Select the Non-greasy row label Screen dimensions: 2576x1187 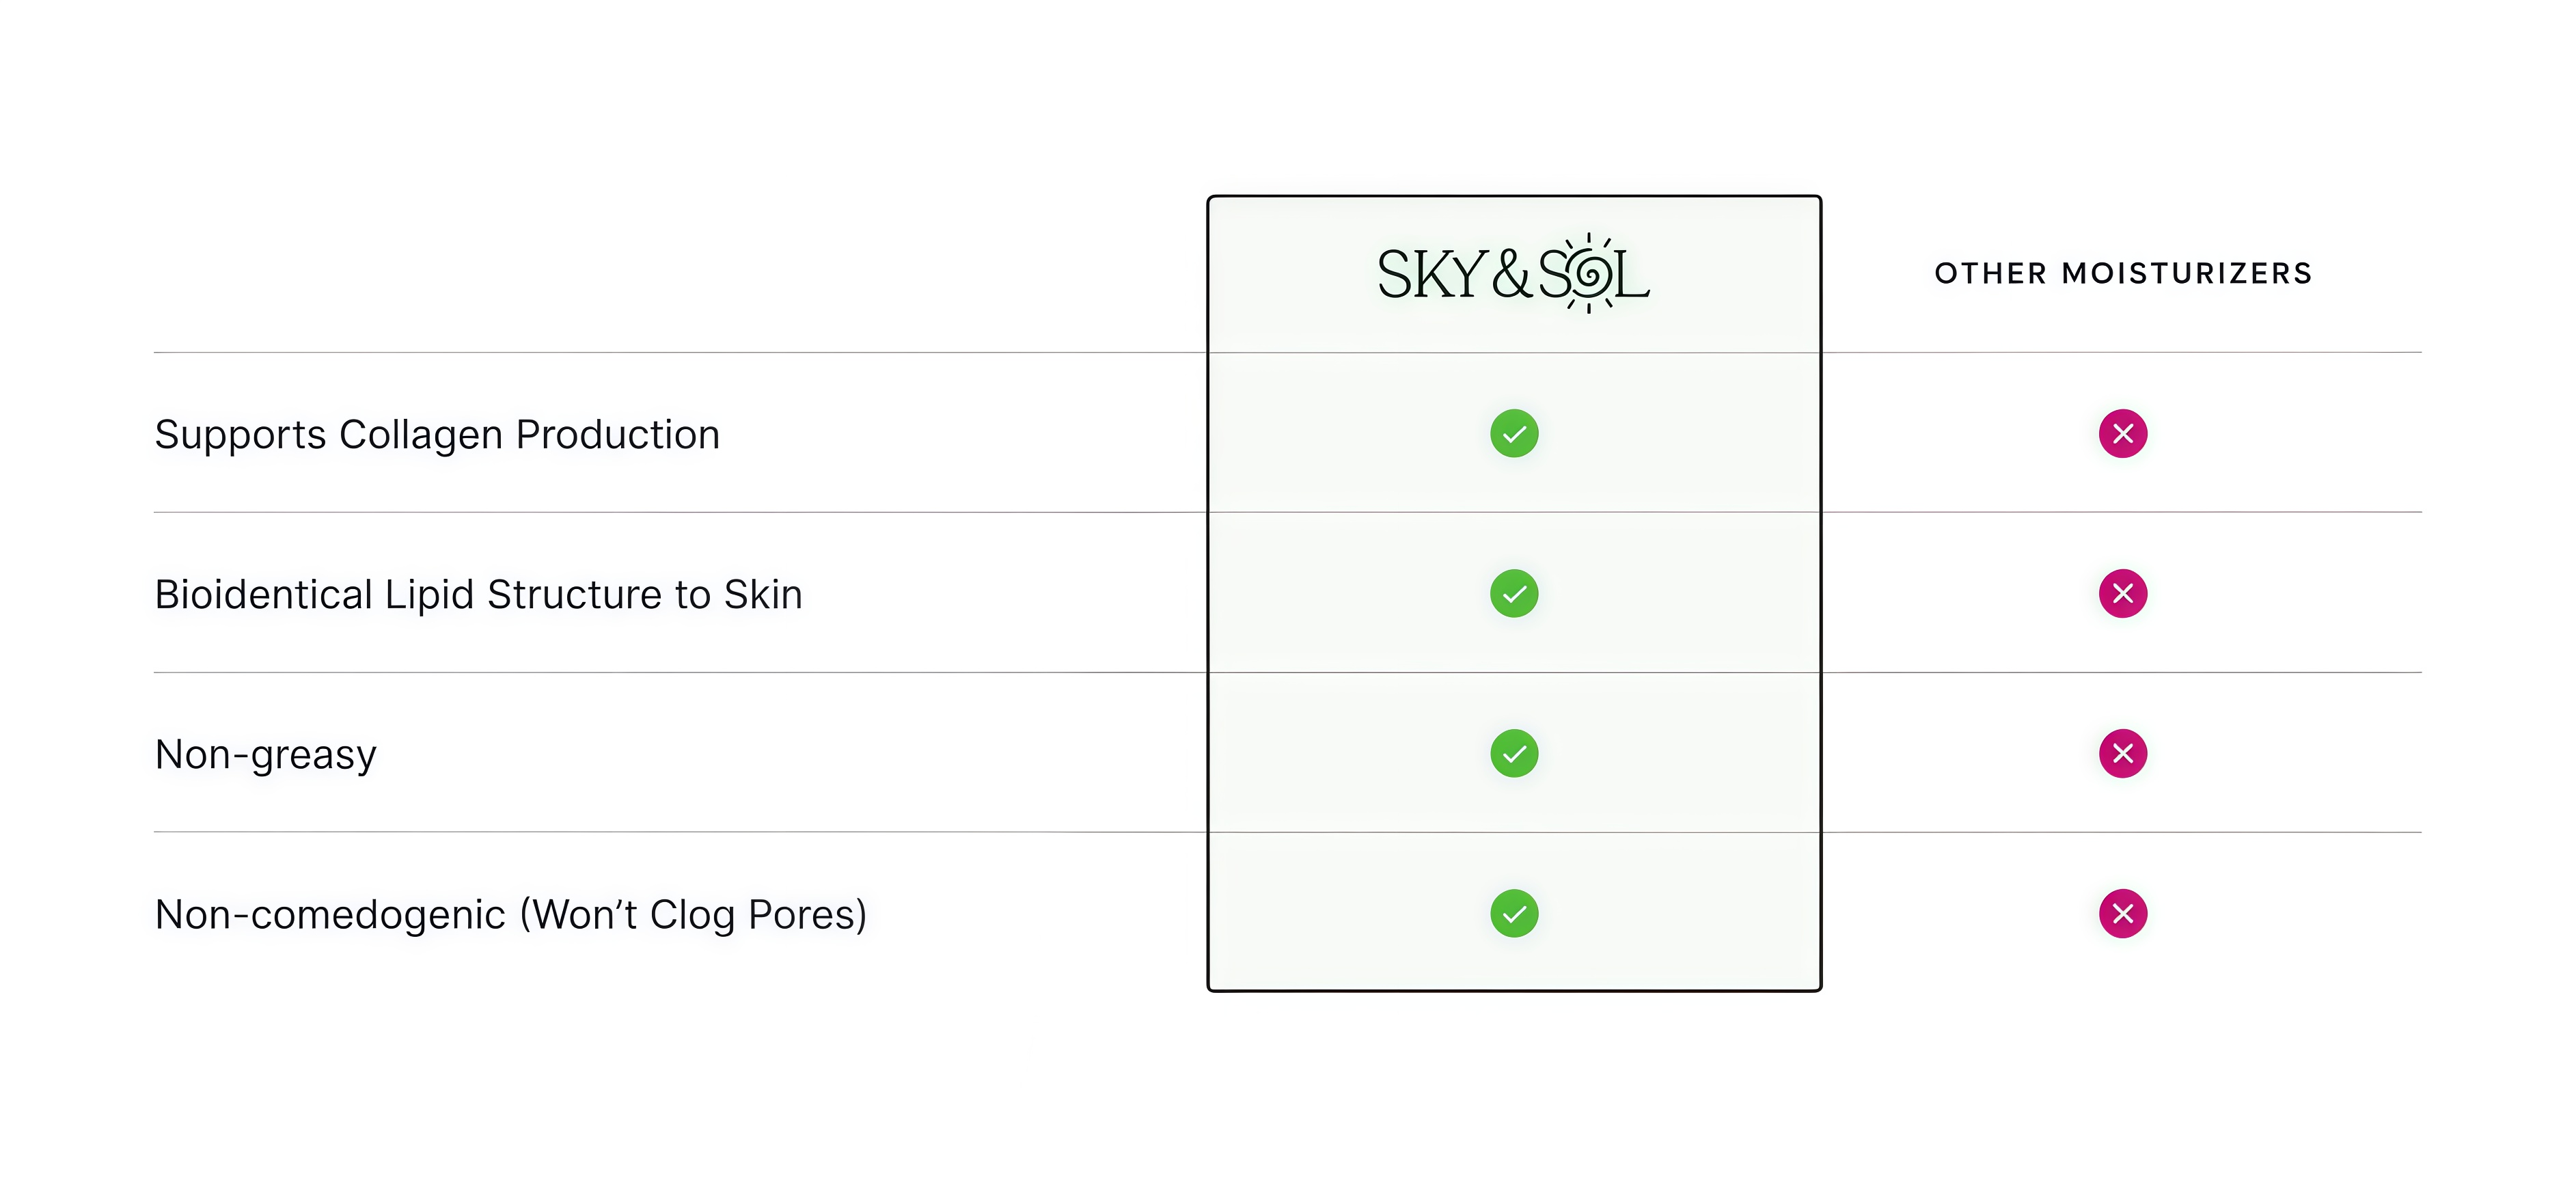pos(265,755)
